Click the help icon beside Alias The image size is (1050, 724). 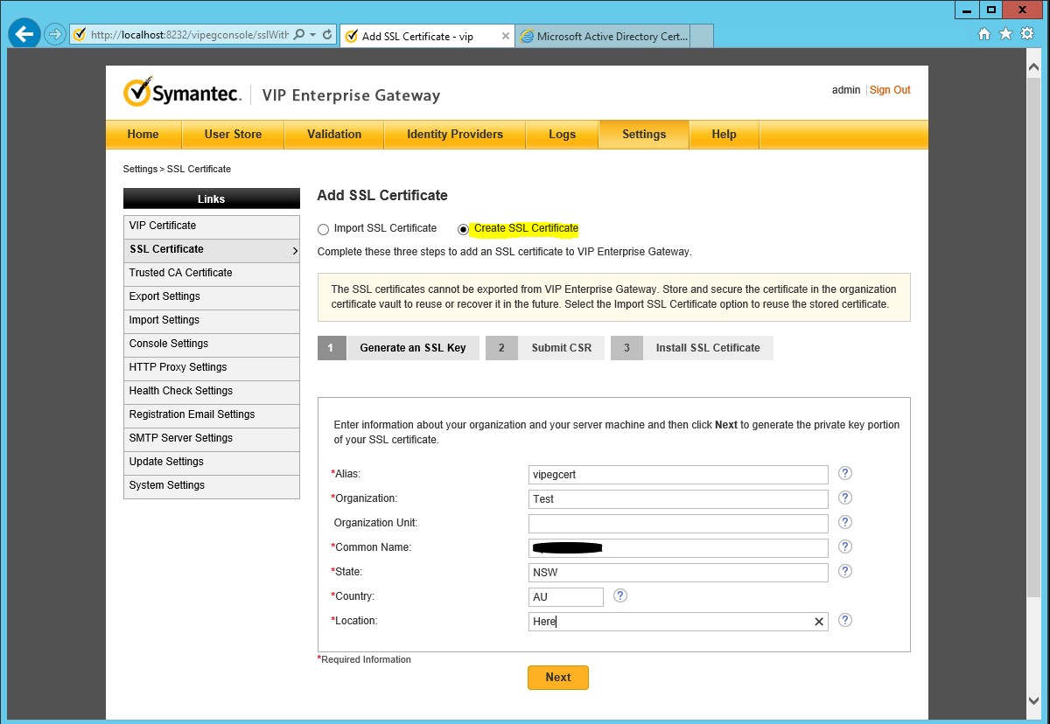point(845,473)
